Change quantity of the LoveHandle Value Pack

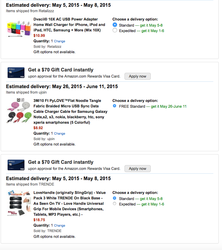(x=60, y=226)
